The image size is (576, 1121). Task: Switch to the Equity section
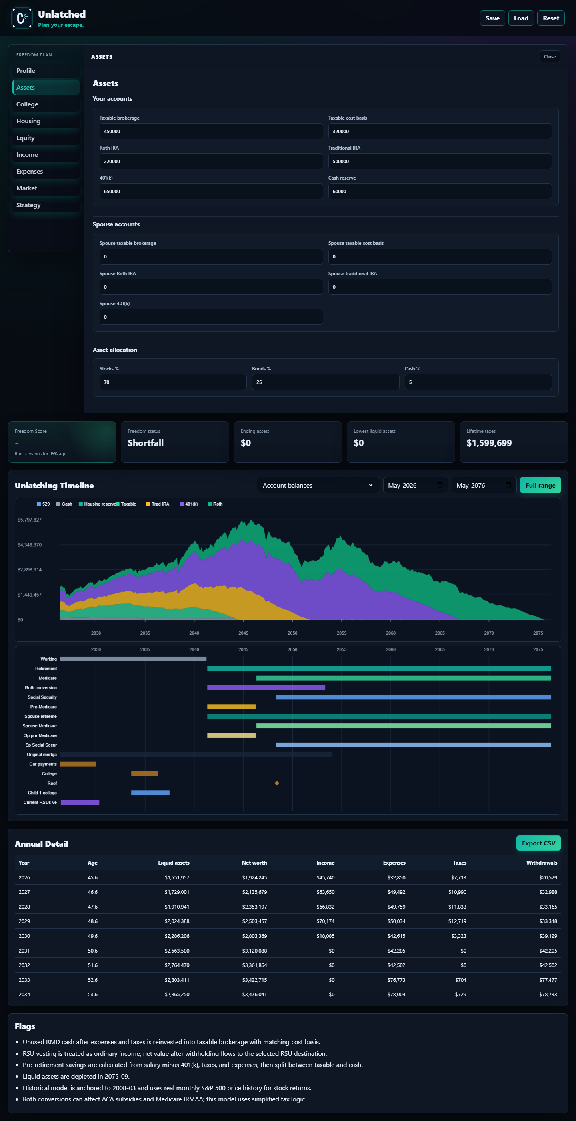[46, 138]
